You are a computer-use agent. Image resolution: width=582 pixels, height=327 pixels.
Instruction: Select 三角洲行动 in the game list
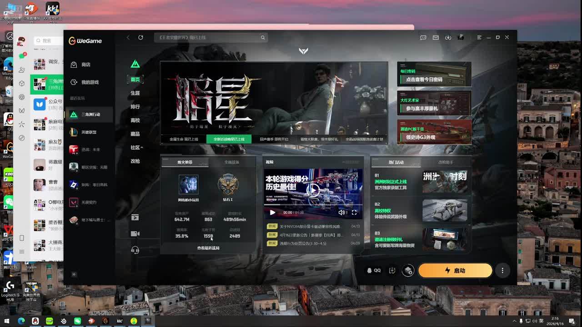point(89,114)
